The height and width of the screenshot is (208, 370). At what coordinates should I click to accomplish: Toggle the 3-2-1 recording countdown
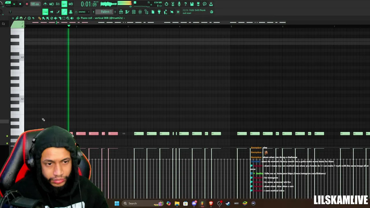tap(58, 4)
